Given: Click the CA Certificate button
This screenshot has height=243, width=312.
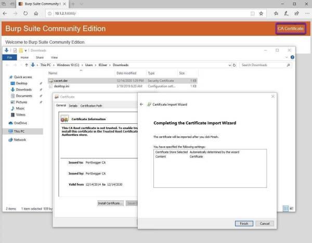Looking at the screenshot, I should click(290, 29).
